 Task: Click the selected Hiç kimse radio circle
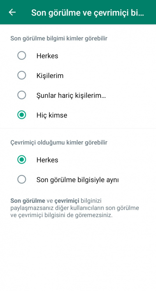22,115
